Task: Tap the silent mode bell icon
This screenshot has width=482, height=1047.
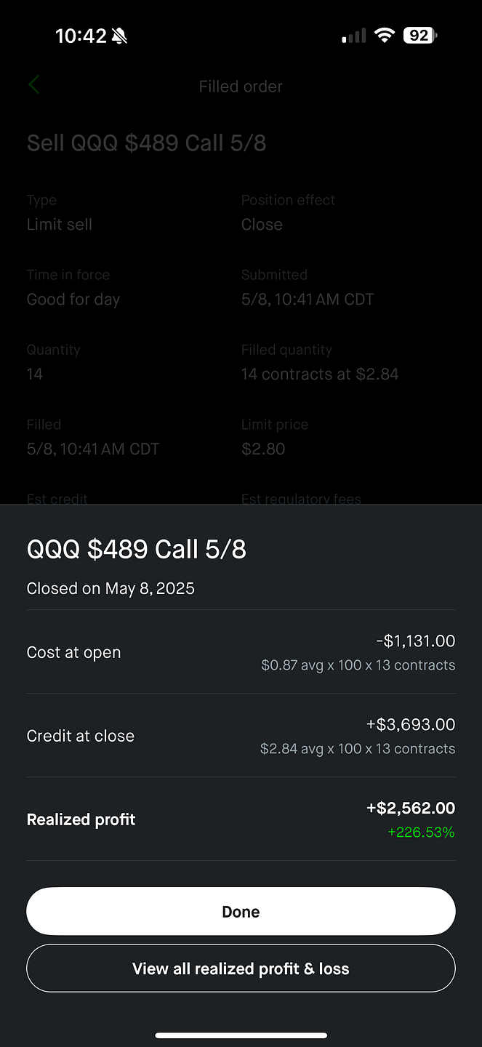Action: pos(120,36)
